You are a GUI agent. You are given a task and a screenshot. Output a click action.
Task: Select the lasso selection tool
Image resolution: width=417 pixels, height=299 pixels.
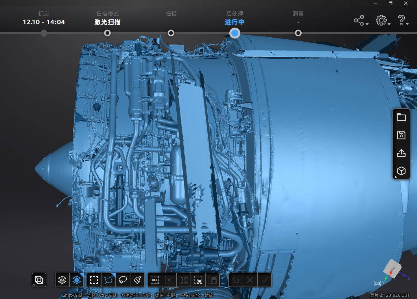(x=123, y=280)
